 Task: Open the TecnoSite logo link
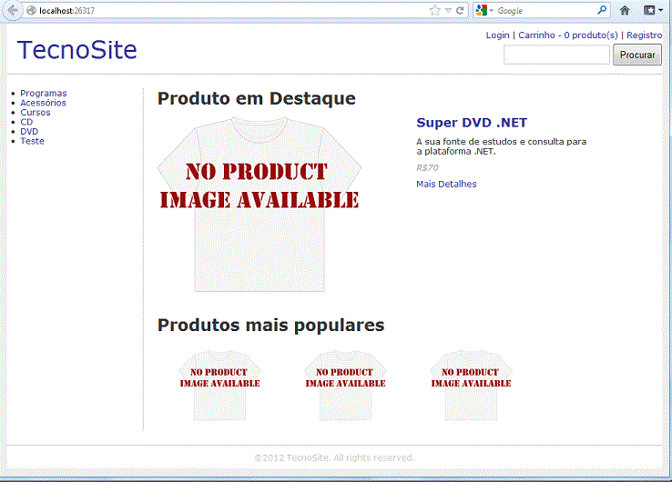(x=77, y=50)
